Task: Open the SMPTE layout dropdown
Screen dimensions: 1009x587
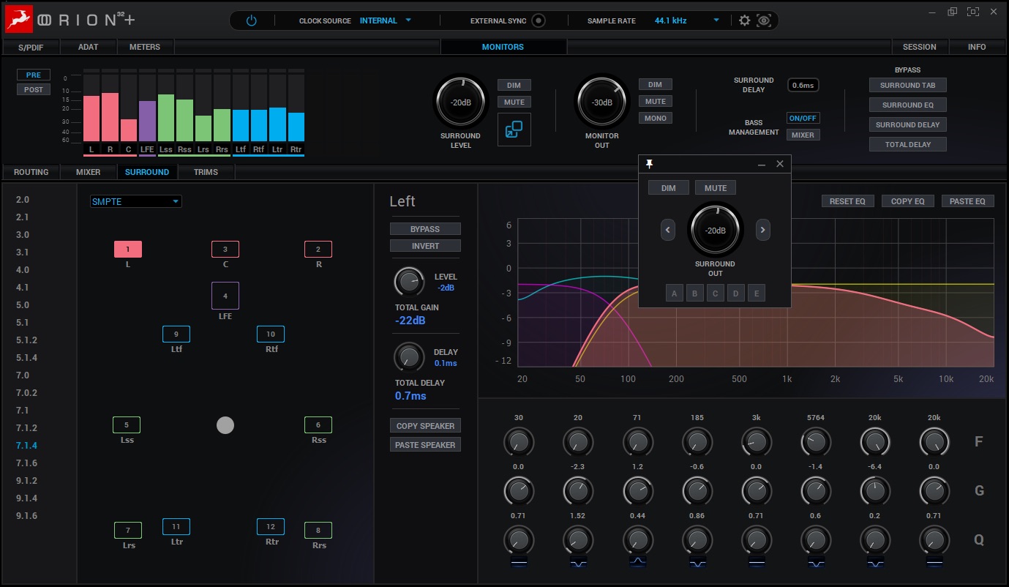Action: click(x=136, y=201)
